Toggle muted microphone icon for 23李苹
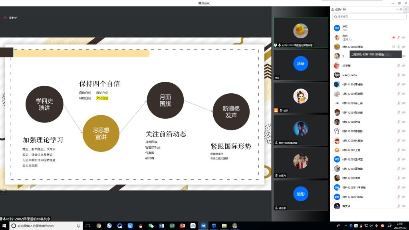The height and width of the screenshot is (230, 409). (398, 65)
